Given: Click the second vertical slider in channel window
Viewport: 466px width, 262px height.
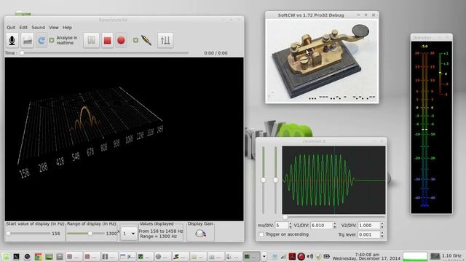Looking at the screenshot, I should point(275,180).
